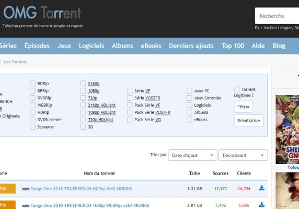
Task: Tick the 720p checkbox
Action: tap(83, 98)
